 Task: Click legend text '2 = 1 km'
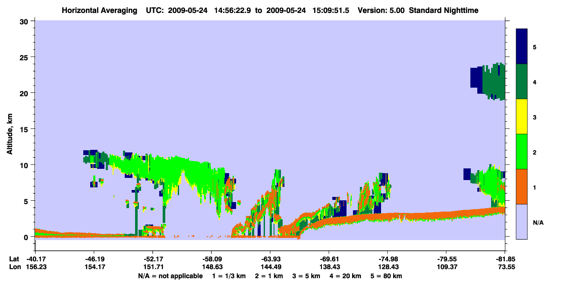point(268,276)
